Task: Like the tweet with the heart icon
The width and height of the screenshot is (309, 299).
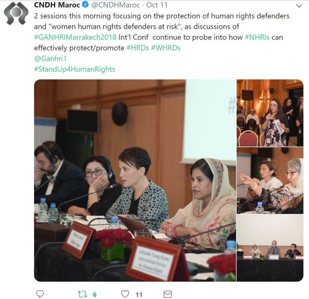Action: point(125,294)
